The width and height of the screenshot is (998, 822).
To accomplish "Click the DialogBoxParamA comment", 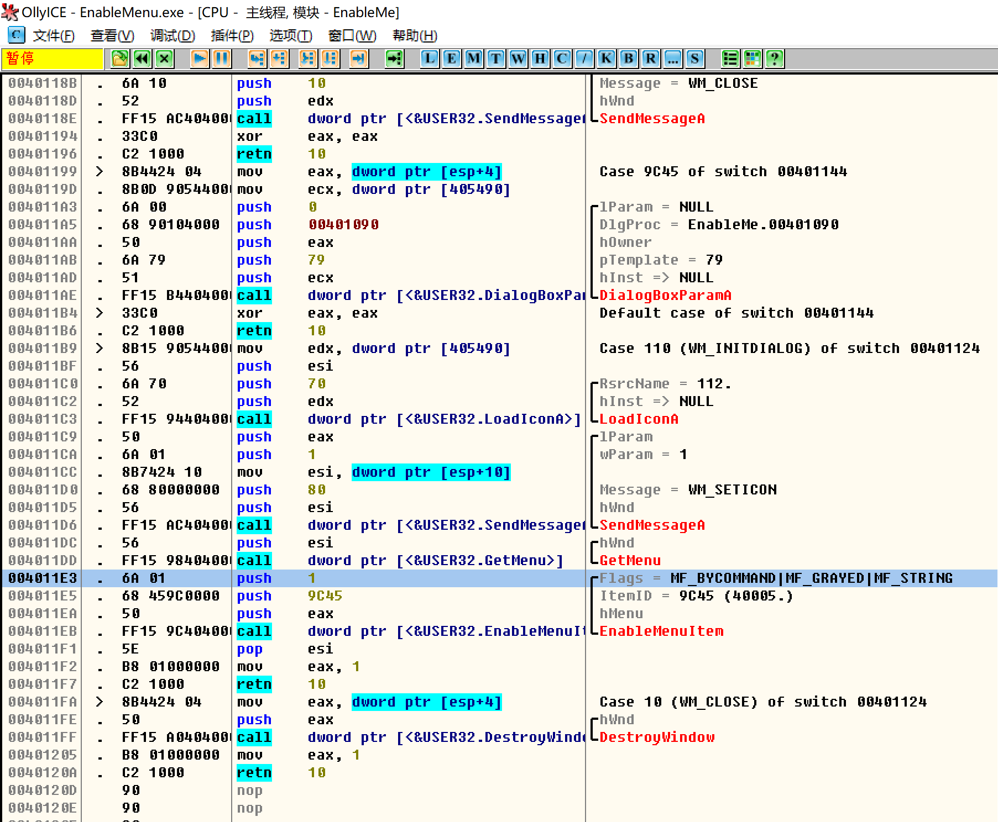I will pyautogui.click(x=666, y=296).
